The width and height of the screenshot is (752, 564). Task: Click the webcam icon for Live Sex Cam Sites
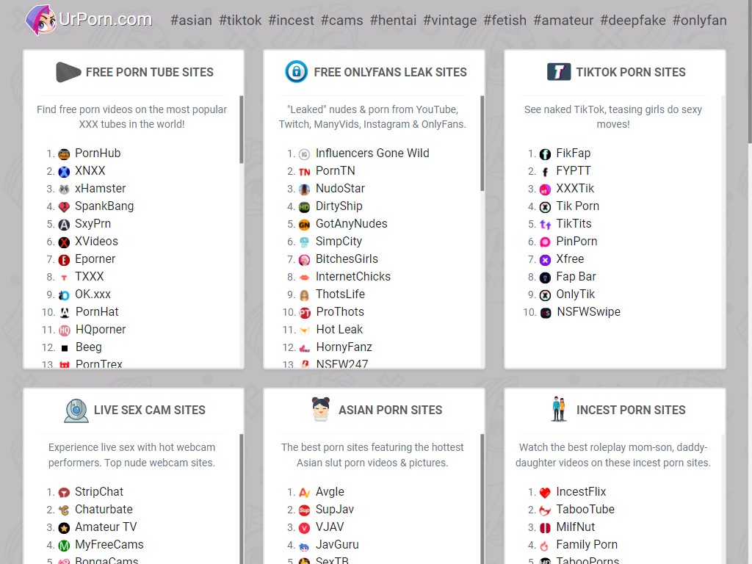coord(76,411)
